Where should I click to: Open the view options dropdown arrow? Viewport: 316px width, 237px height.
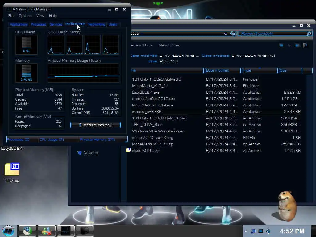click(x=289, y=45)
